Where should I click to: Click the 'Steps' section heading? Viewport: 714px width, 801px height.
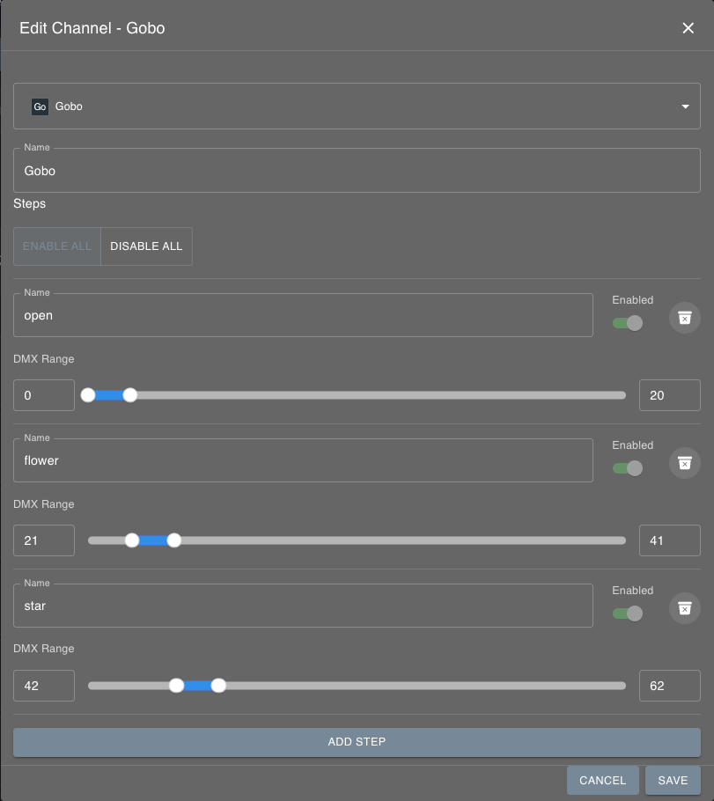pyautogui.click(x=30, y=204)
